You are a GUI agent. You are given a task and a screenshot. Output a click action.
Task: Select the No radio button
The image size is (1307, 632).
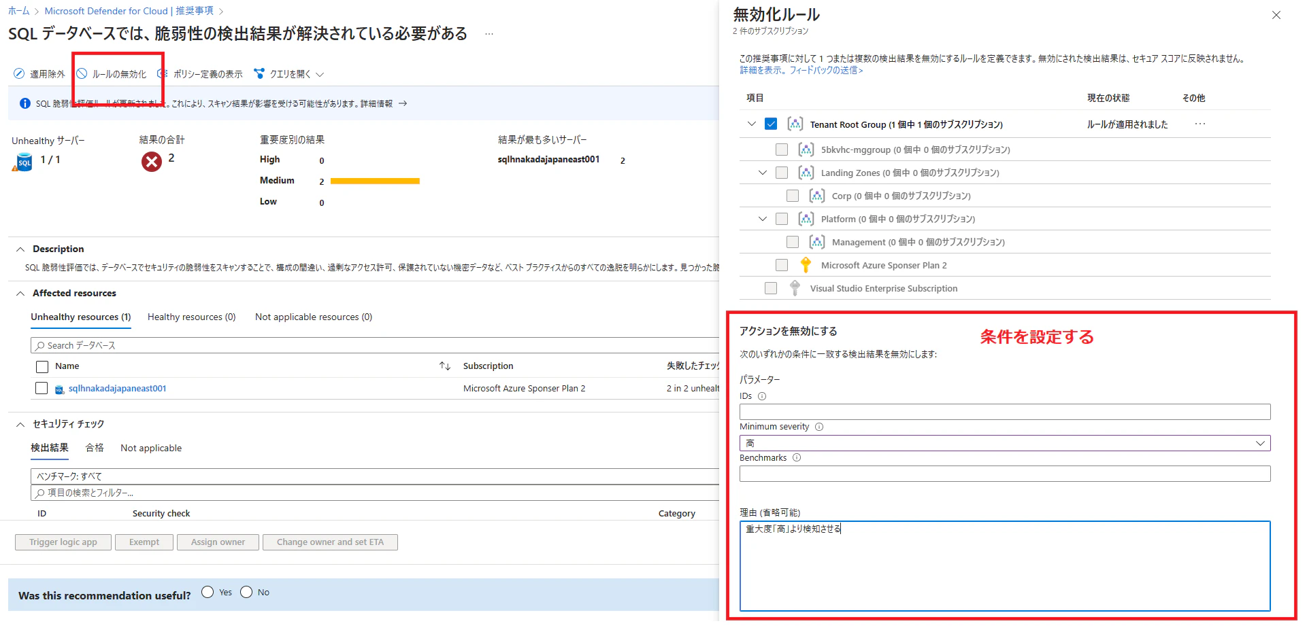click(x=246, y=592)
